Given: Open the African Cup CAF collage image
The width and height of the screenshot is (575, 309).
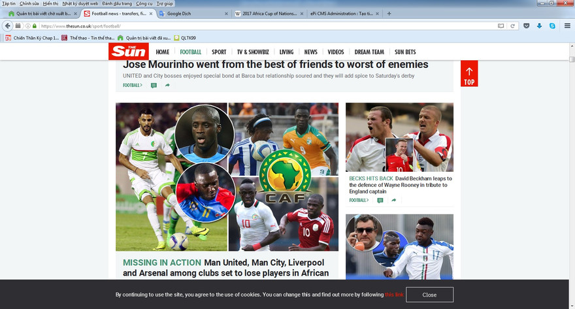Looking at the screenshot, I should [227, 176].
